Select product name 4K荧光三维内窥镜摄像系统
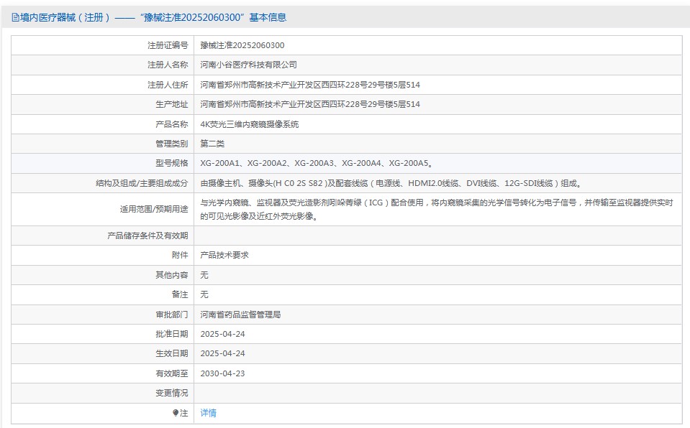This screenshot has width=690, height=428. [x=250, y=124]
